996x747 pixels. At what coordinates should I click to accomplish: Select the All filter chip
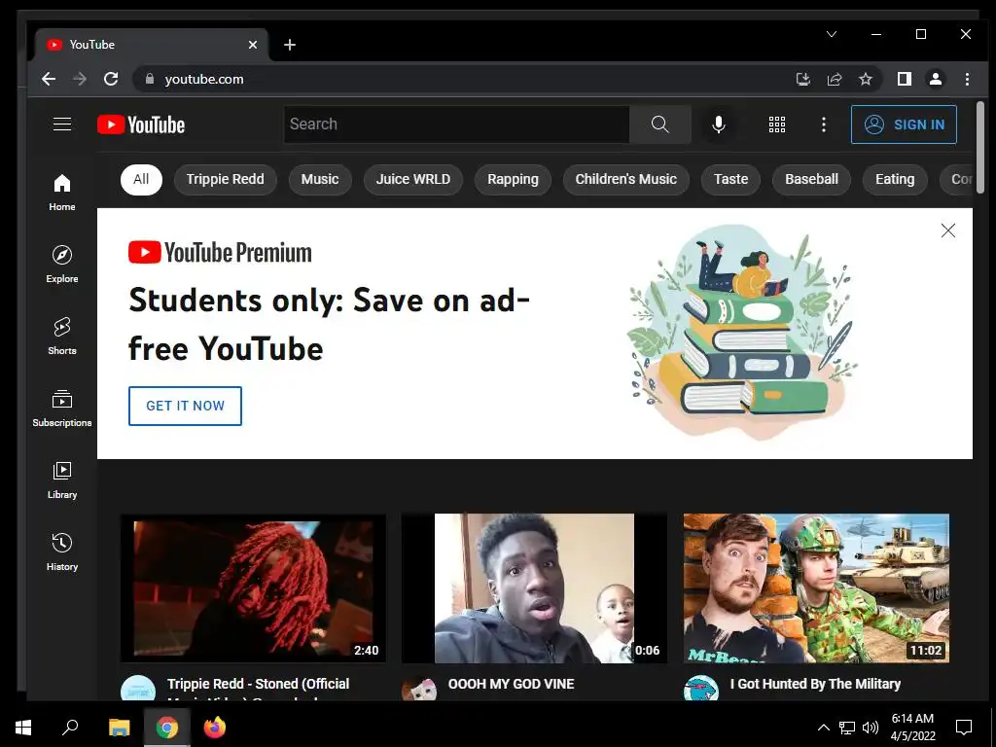[141, 180]
